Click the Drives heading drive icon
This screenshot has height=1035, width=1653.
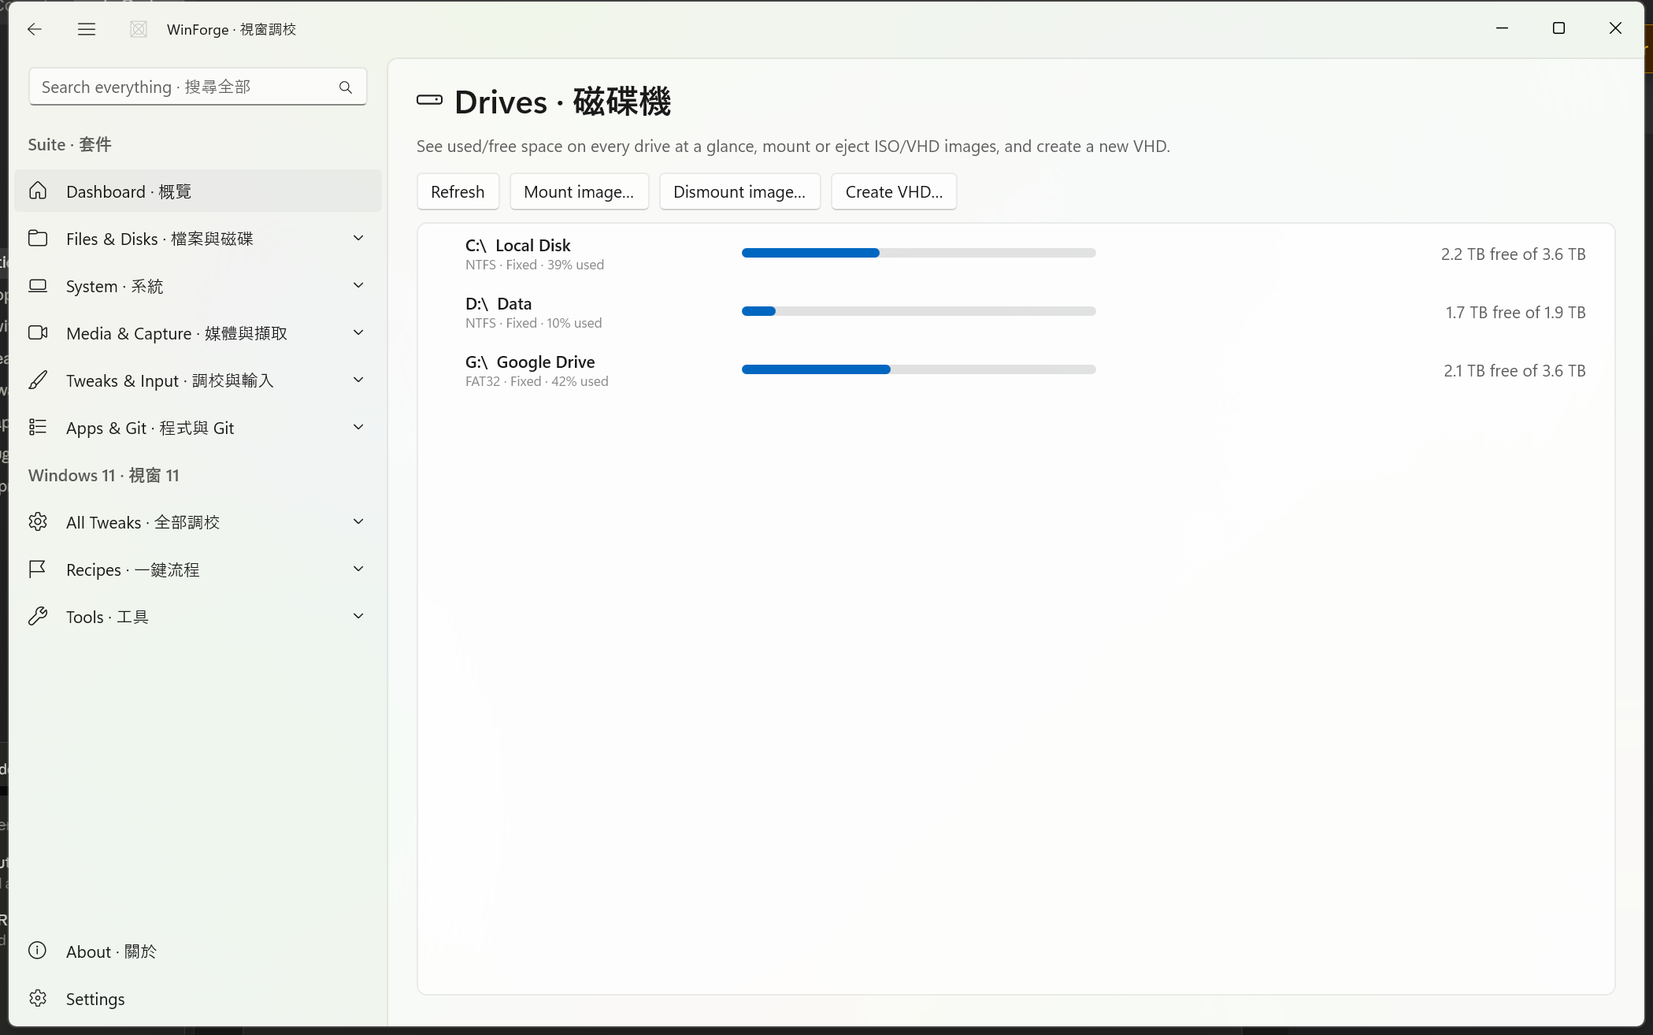pyautogui.click(x=429, y=100)
